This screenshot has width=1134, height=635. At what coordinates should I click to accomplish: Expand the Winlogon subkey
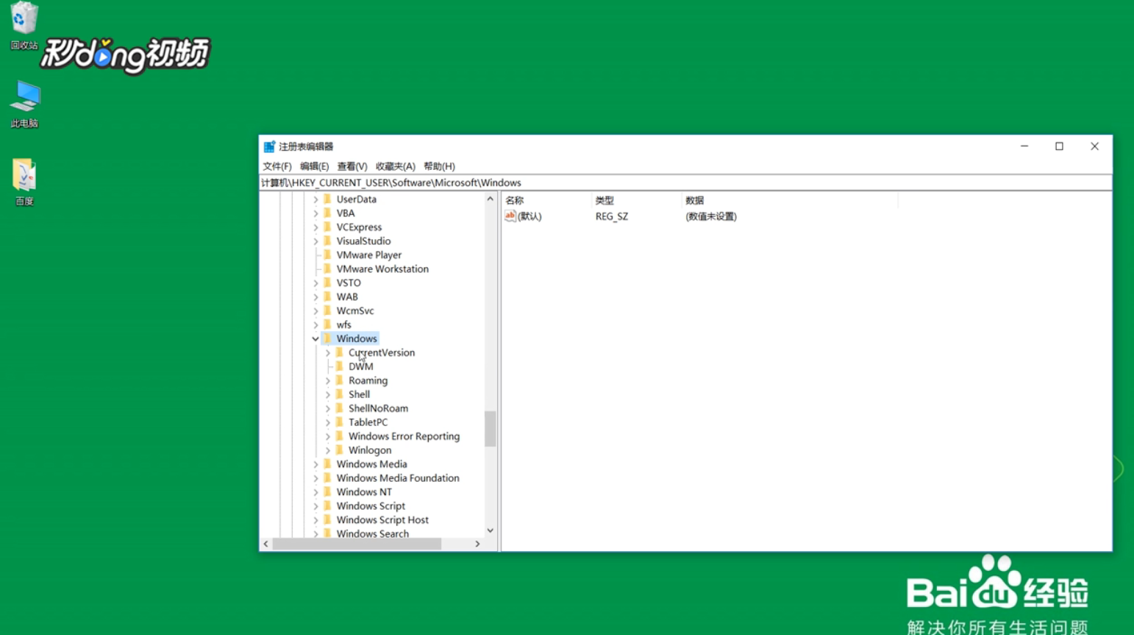click(x=328, y=450)
